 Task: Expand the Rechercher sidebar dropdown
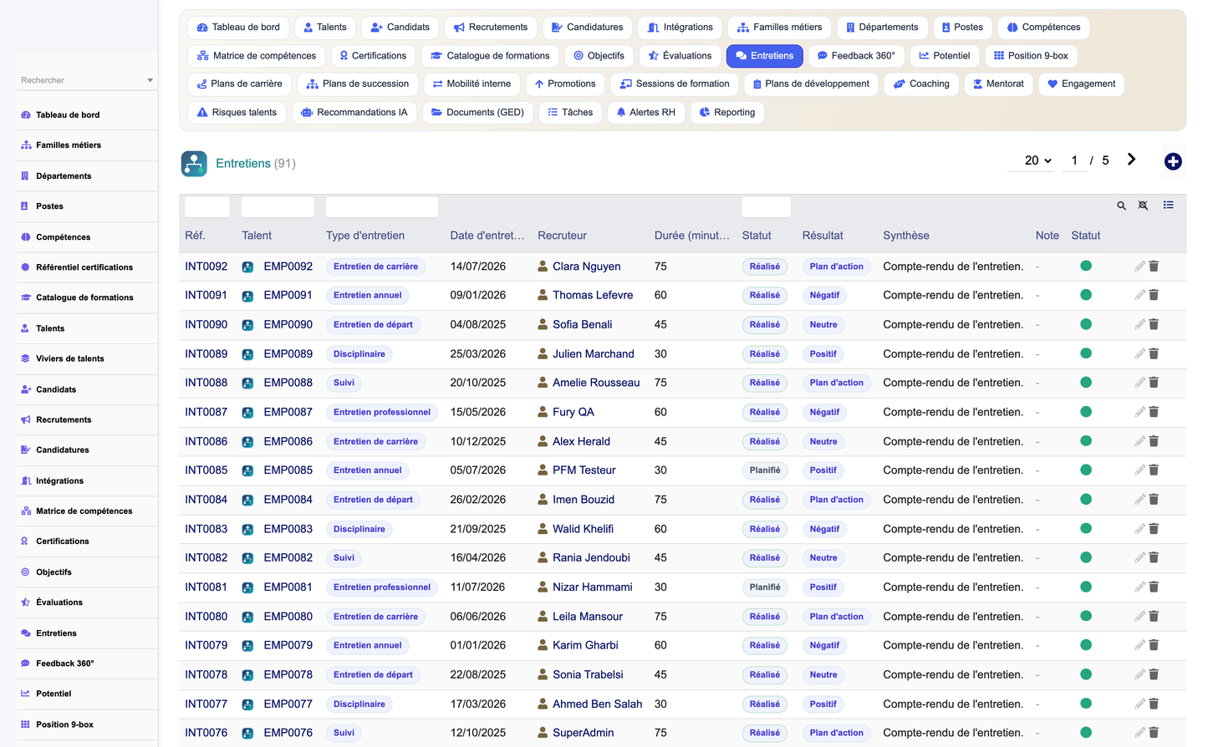coord(150,80)
